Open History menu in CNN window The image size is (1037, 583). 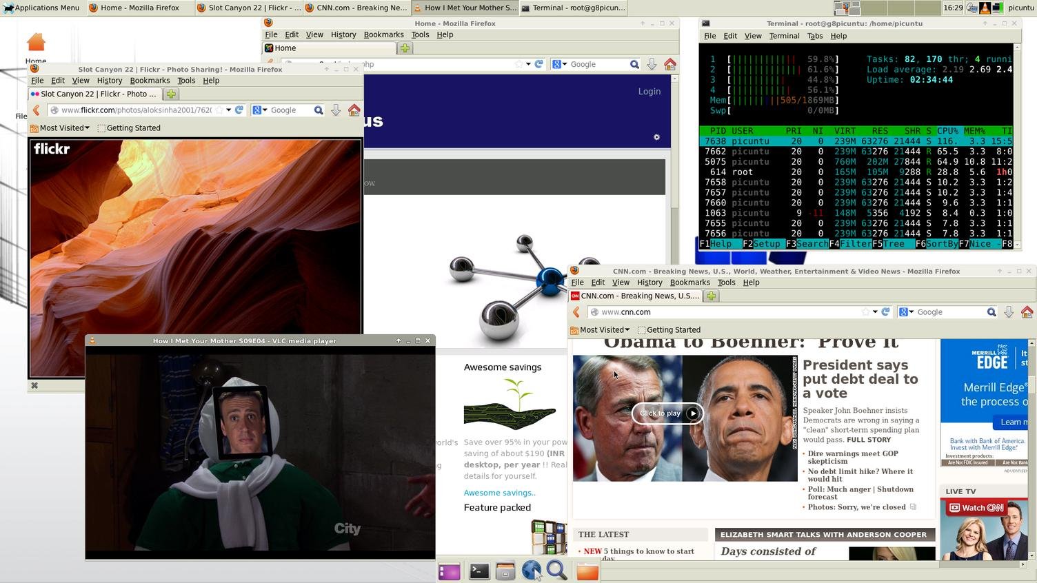pos(650,283)
